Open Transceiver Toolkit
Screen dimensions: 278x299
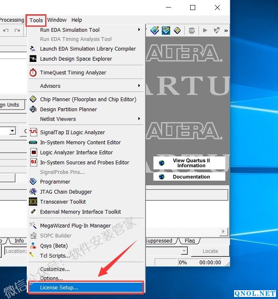tap(63, 202)
